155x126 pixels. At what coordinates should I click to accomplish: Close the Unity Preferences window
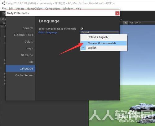tap(117, 13)
